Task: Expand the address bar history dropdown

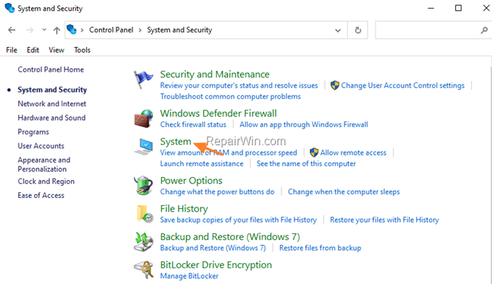Action: coord(338,30)
